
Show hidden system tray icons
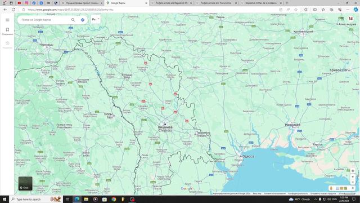click(x=315, y=199)
